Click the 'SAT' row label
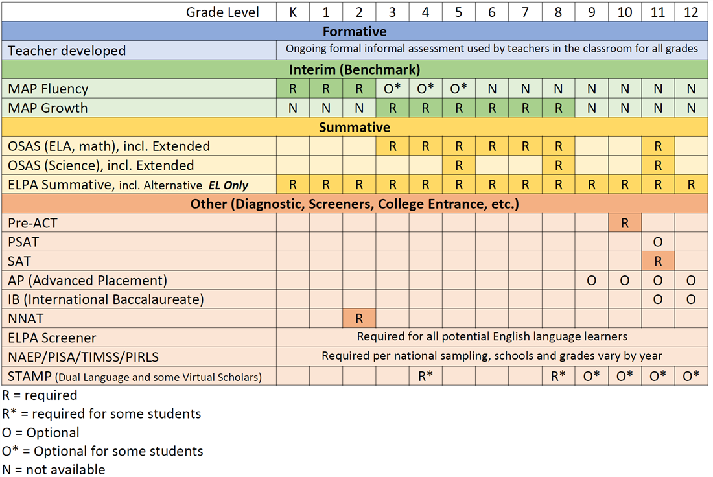 (x=139, y=261)
